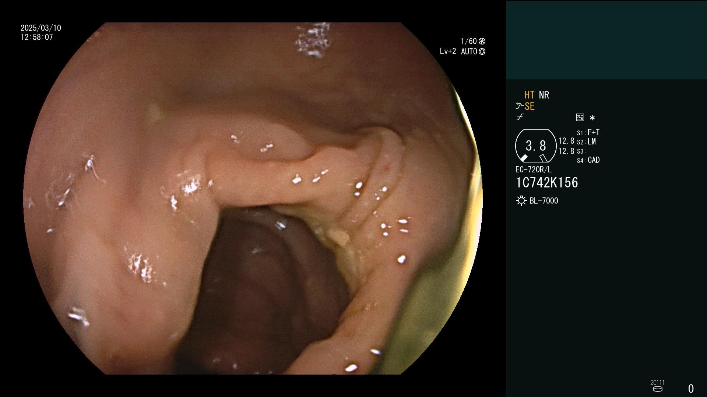
Task: Click the 20111 storage count label
Action: 657,382
